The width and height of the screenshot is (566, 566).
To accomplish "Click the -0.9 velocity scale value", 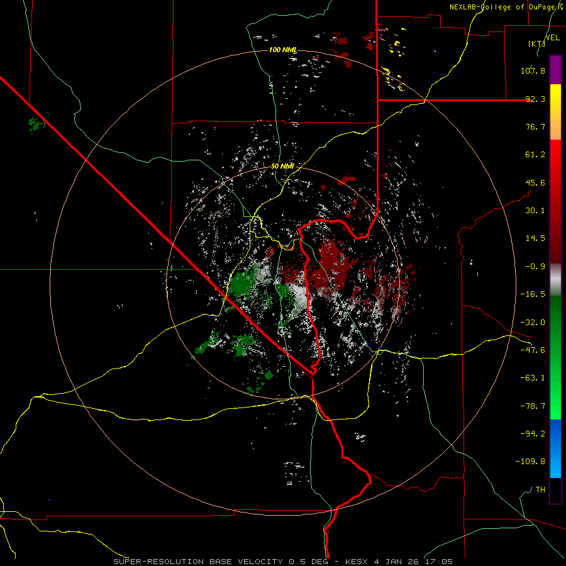I will click(535, 267).
